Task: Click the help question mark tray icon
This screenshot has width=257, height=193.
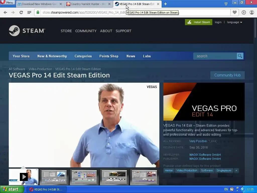Action: (x=232, y=189)
